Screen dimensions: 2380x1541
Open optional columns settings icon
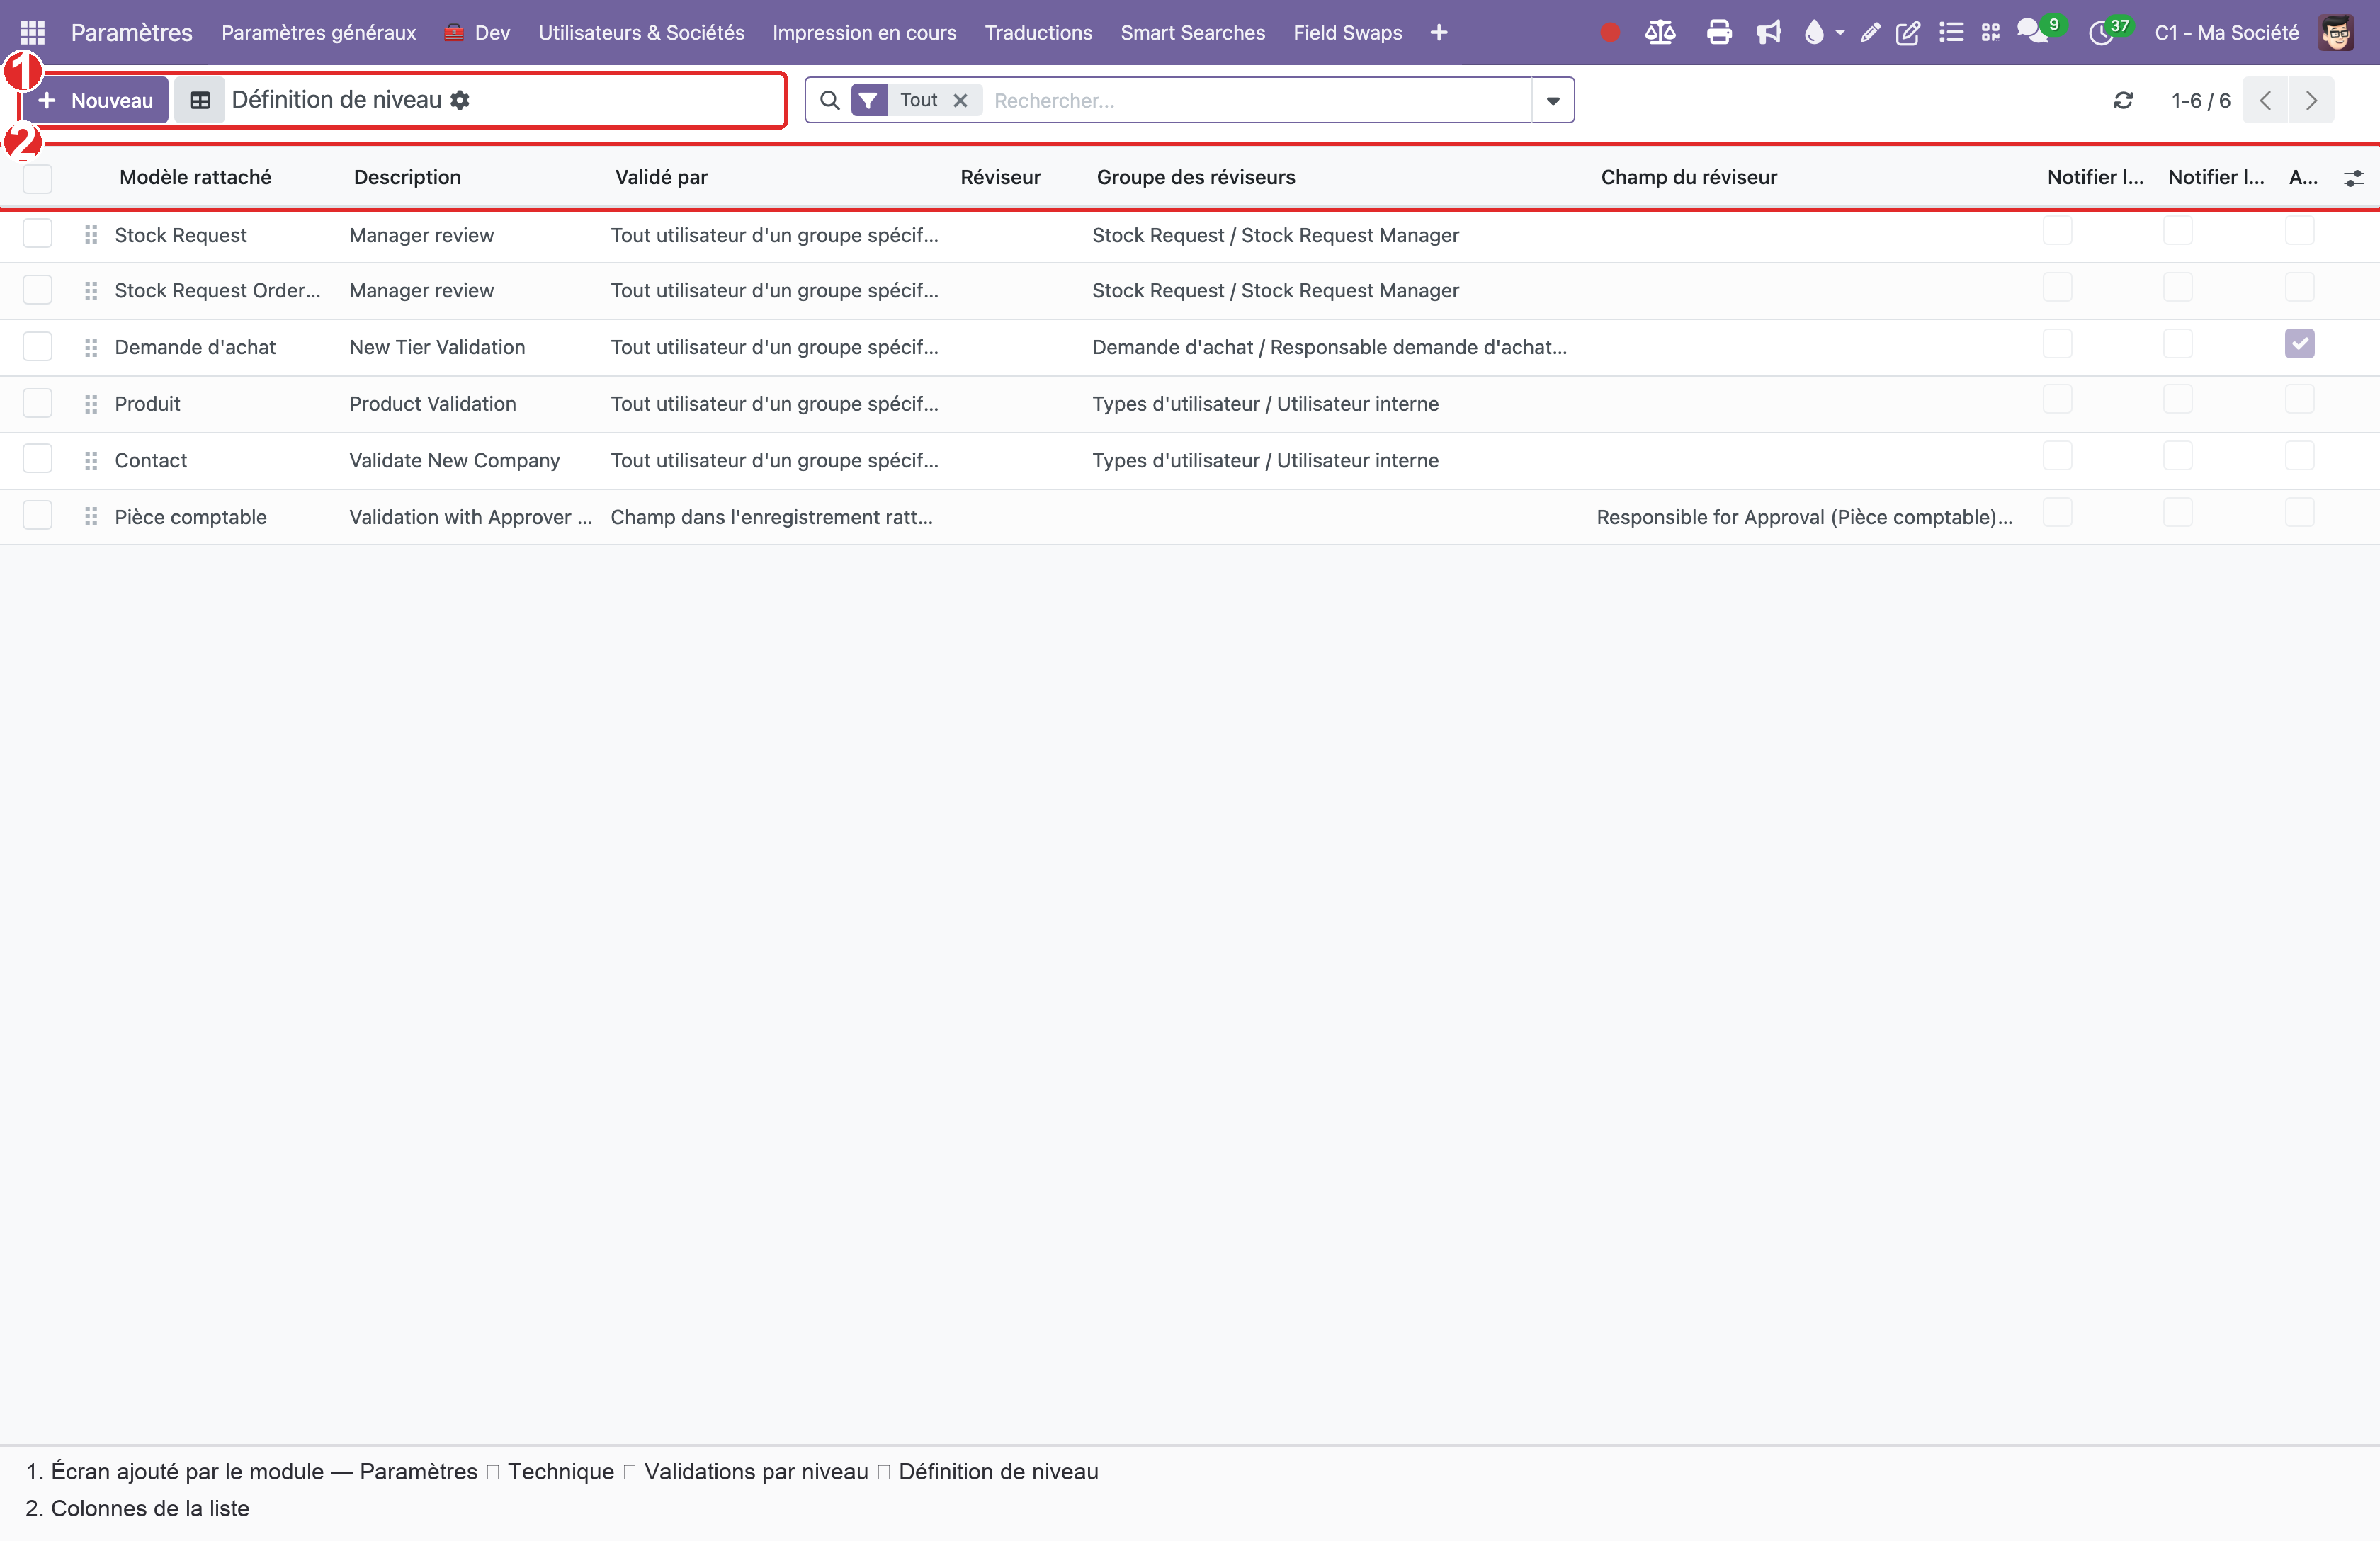(2354, 178)
